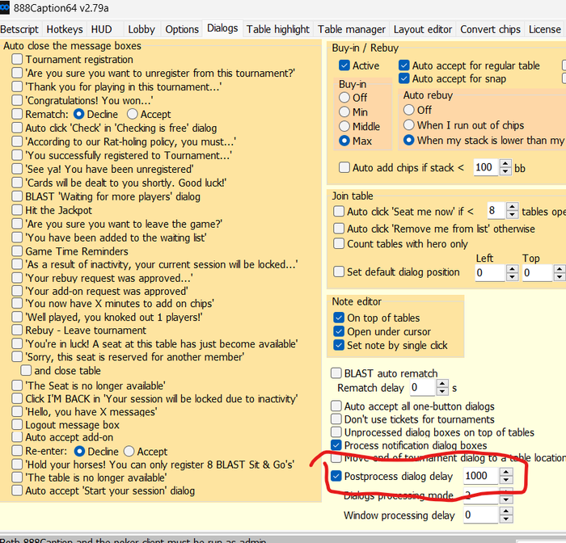Select Min buy-in option

pos(344,112)
